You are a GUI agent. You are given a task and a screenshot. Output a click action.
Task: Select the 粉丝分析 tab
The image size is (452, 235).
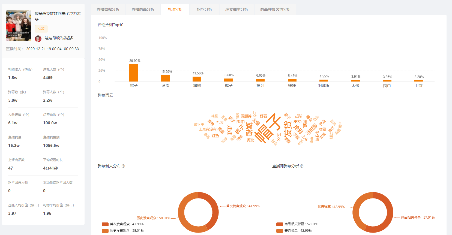(x=205, y=9)
